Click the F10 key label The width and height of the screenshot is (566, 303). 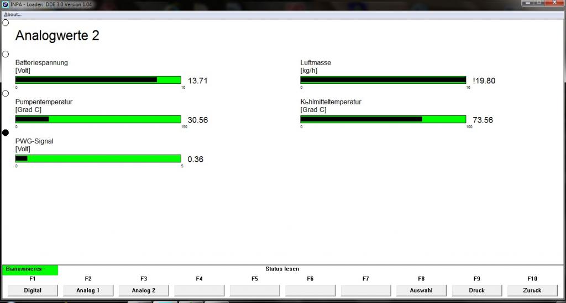point(532,279)
